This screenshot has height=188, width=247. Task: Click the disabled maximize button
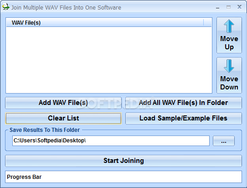(229, 7)
